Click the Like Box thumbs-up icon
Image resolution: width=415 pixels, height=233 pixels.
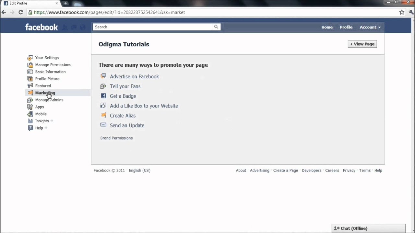click(103, 105)
